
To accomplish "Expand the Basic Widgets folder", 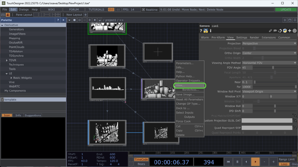I will click(11, 78).
